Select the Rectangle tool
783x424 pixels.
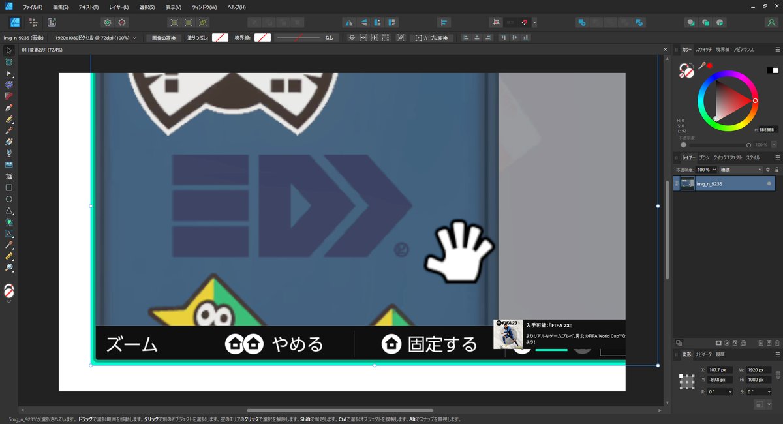tap(9, 187)
